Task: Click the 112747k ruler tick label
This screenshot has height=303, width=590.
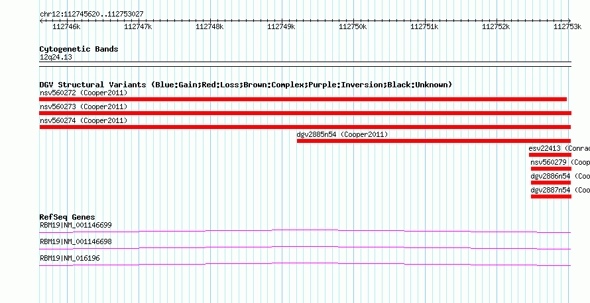Action: (x=138, y=26)
